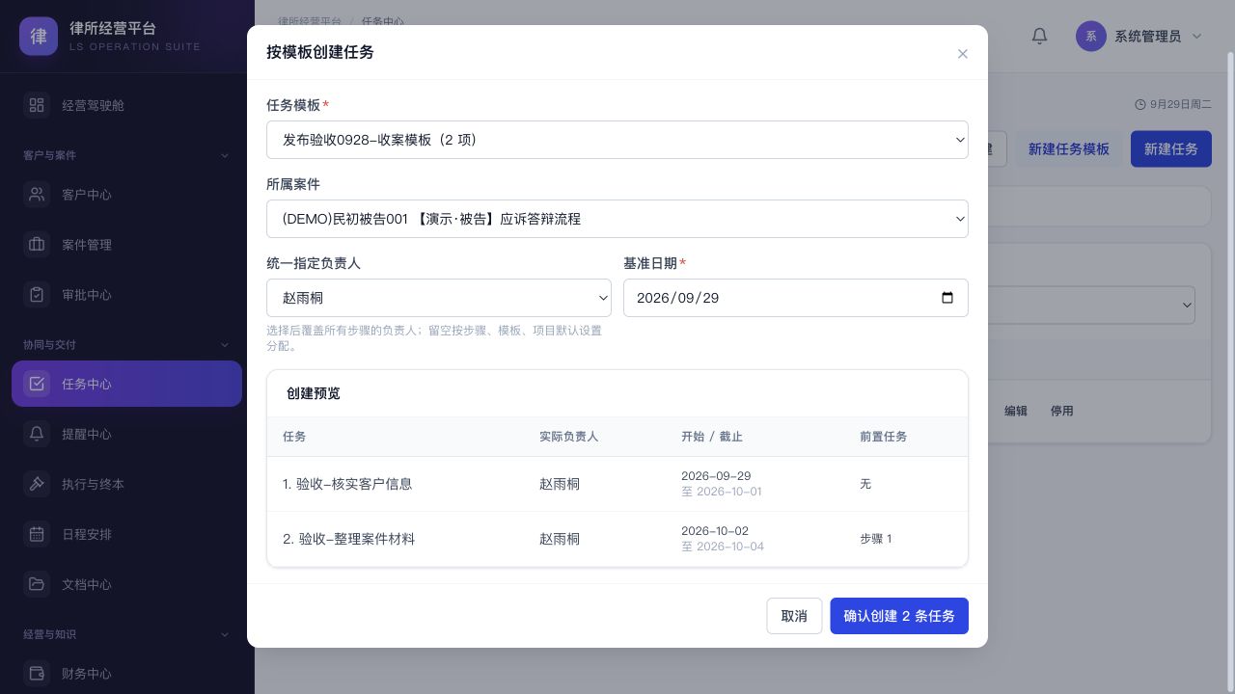Open the calendar picker in 基准日期 field
Image resolution: width=1235 pixels, height=694 pixels.
tap(947, 298)
